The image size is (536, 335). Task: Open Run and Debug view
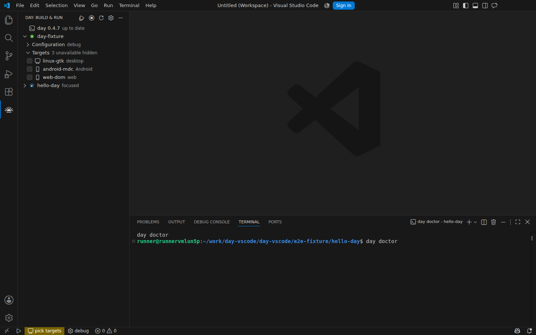point(9,74)
